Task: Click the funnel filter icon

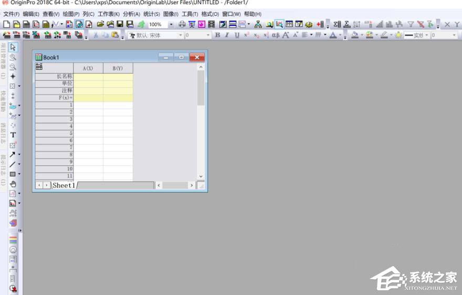Action: [411, 25]
